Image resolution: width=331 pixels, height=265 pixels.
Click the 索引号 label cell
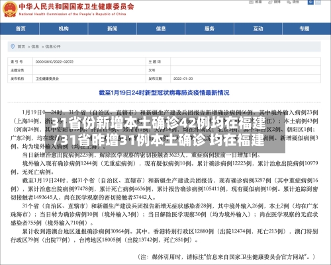coord(21,61)
